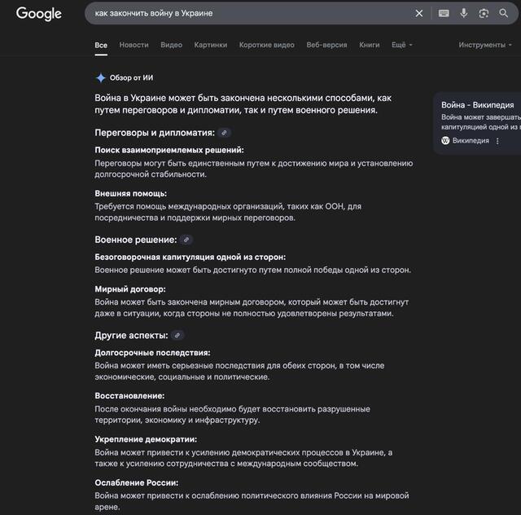The width and height of the screenshot is (521, 515).
Task: Open the on-screen keyboard input tool
Action: tap(444, 13)
